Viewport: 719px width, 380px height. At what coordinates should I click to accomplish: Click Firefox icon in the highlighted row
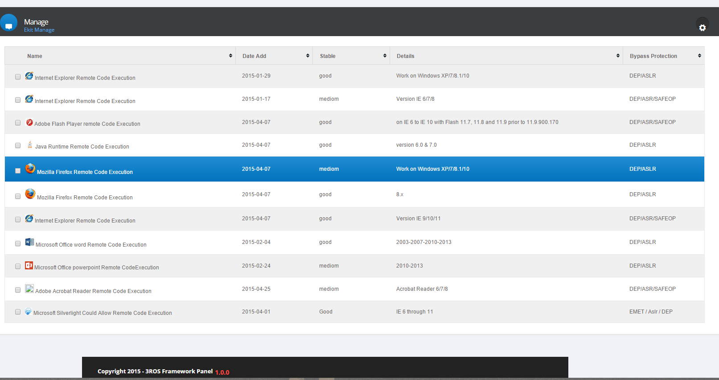[x=30, y=168]
